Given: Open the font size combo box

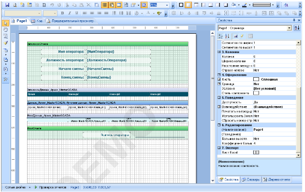Looking at the screenshot, I should pos(50,13).
